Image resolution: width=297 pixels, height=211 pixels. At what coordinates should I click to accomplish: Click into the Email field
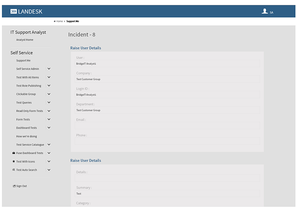click(167, 126)
